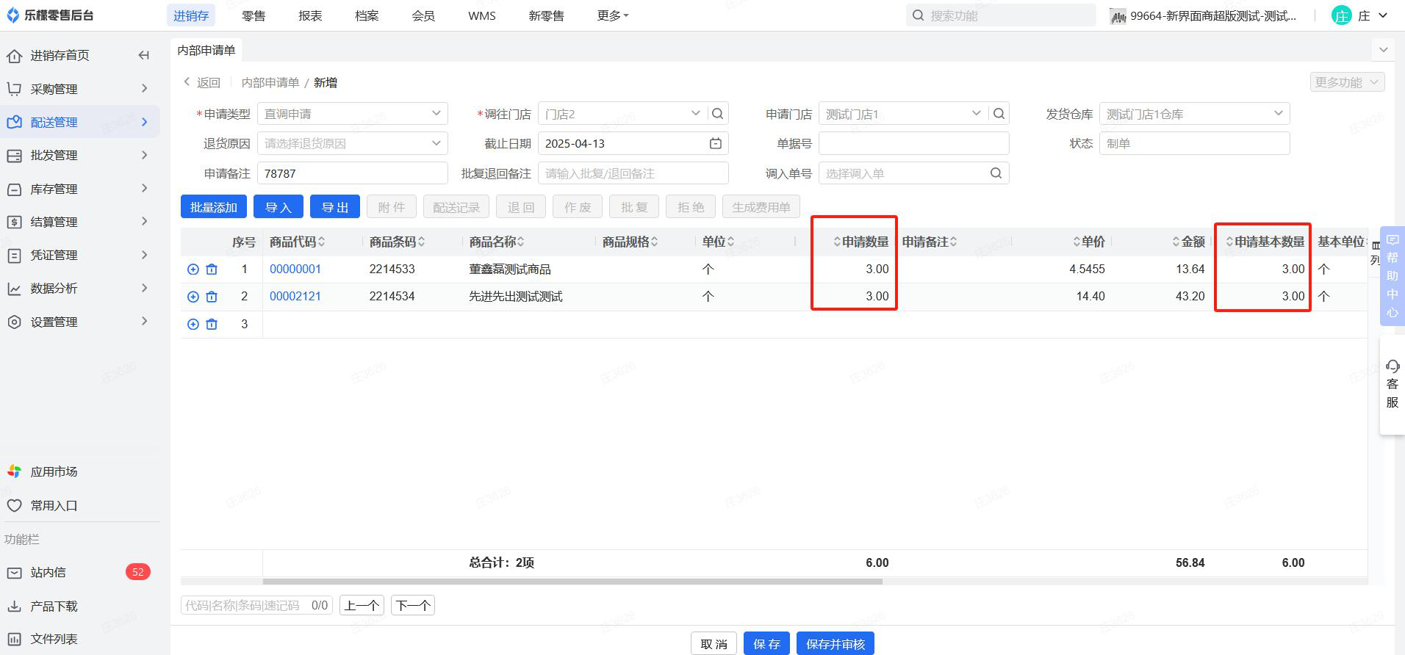This screenshot has width=1405, height=655.
Task: Open the calendar icon in 截止日期 field
Action: click(x=715, y=144)
